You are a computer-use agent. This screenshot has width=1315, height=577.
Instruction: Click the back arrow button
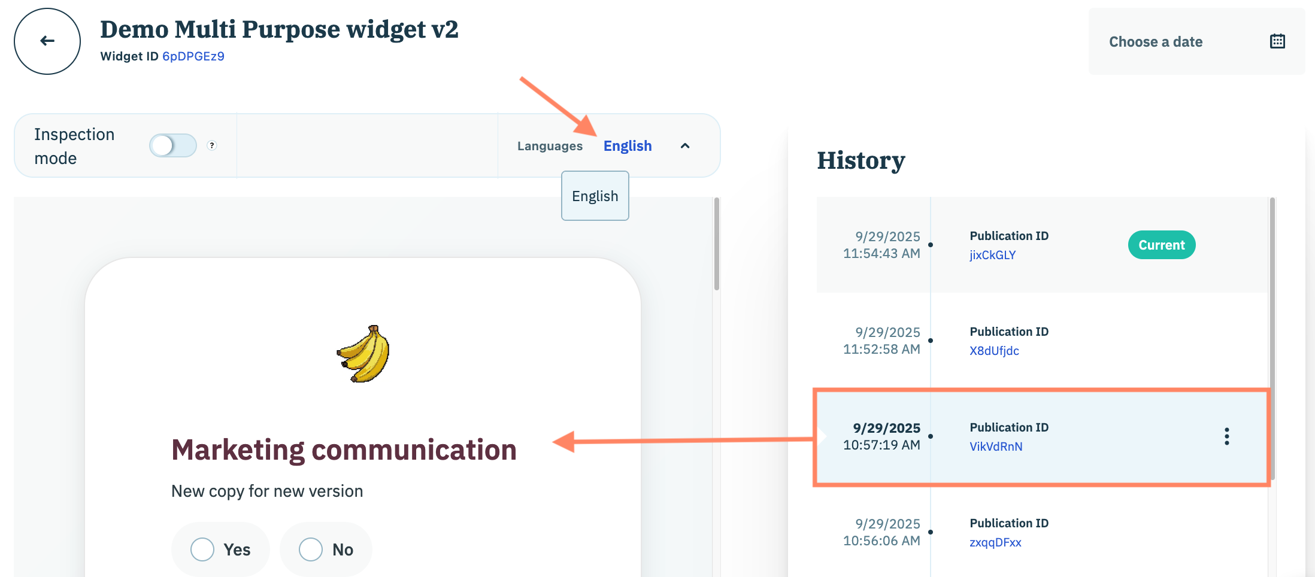click(47, 41)
